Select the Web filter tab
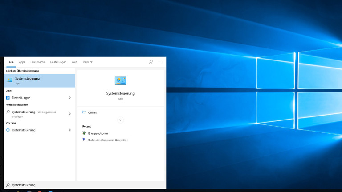Viewport: 342px width, 192px height. tap(74, 62)
